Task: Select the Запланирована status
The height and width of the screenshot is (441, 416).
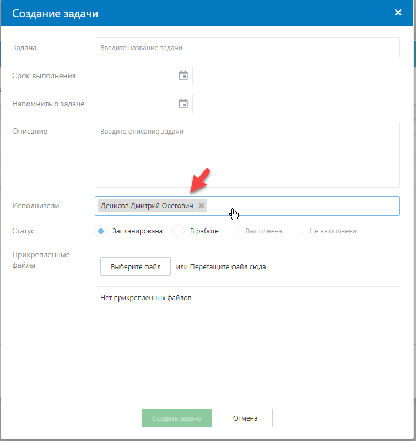Action: tap(101, 231)
